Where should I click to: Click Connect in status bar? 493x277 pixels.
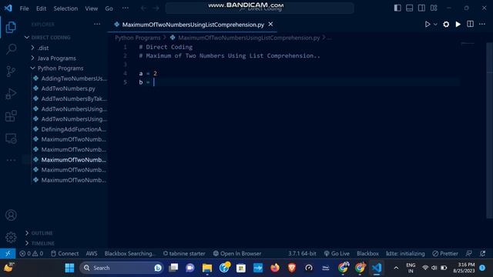(65, 253)
